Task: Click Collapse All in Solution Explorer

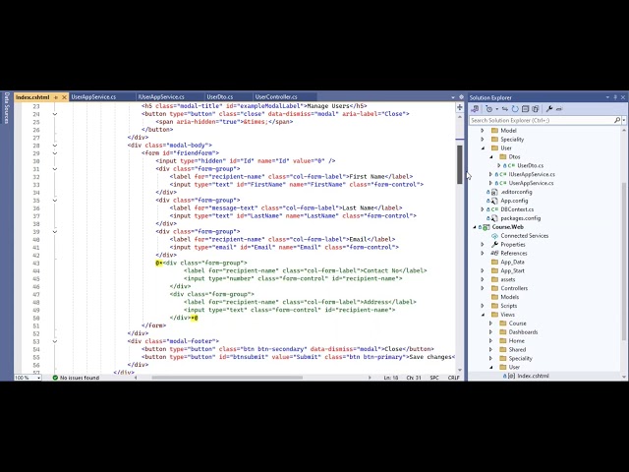Action: (526, 109)
